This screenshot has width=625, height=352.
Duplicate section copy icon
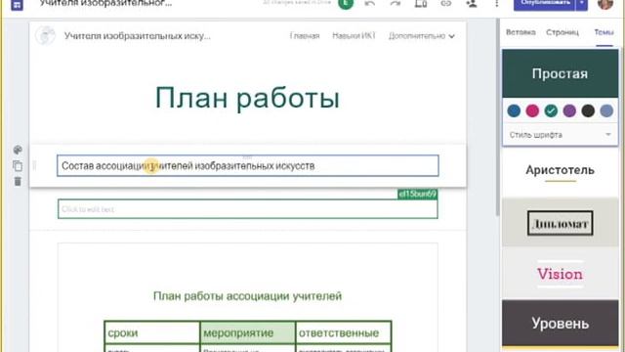[18, 165]
